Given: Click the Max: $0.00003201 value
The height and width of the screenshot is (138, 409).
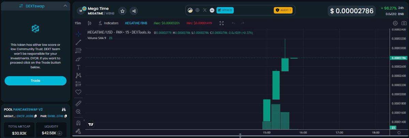Looking at the screenshot, I should (x=167, y=23).
